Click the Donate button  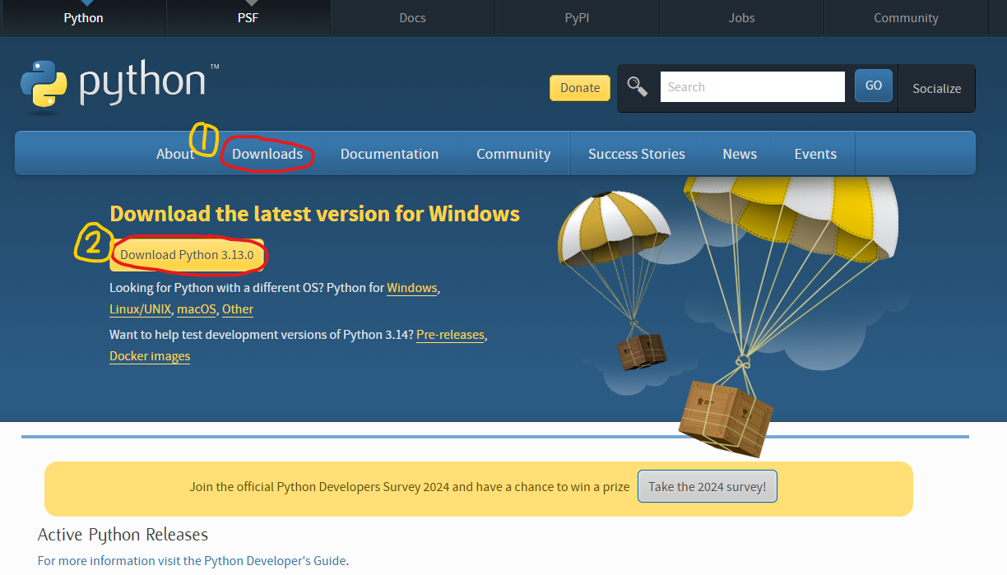tap(580, 88)
